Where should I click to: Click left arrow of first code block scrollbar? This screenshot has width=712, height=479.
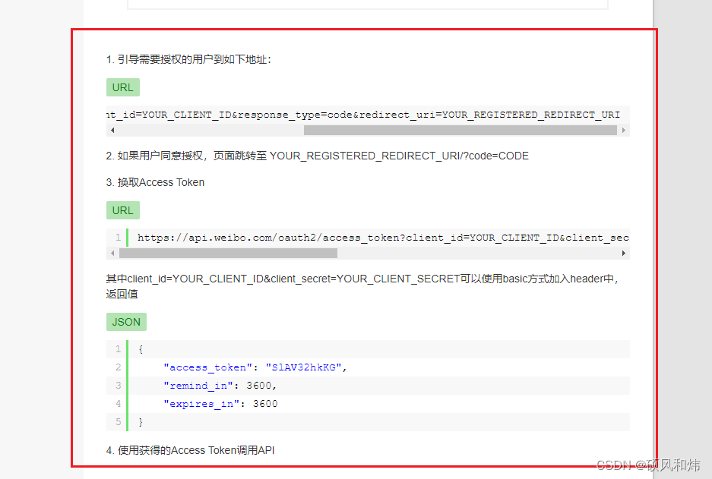click(112, 130)
